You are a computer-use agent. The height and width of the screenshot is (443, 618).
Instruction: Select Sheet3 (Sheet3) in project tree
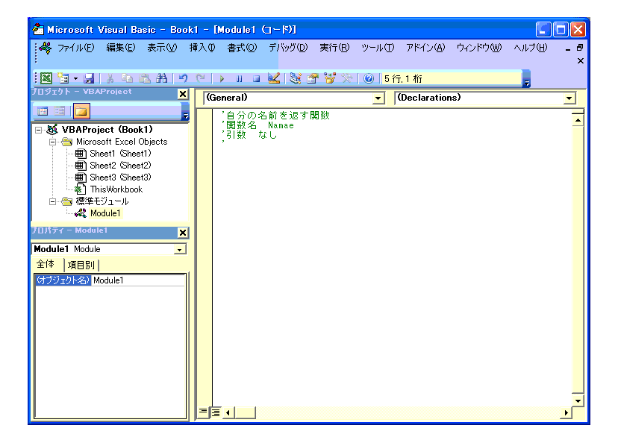coord(120,177)
